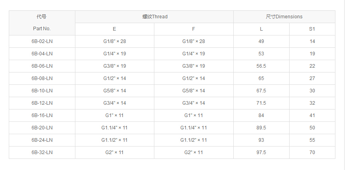Select part number 6B-24-LN
This screenshot has width=345, height=170.
coord(42,140)
